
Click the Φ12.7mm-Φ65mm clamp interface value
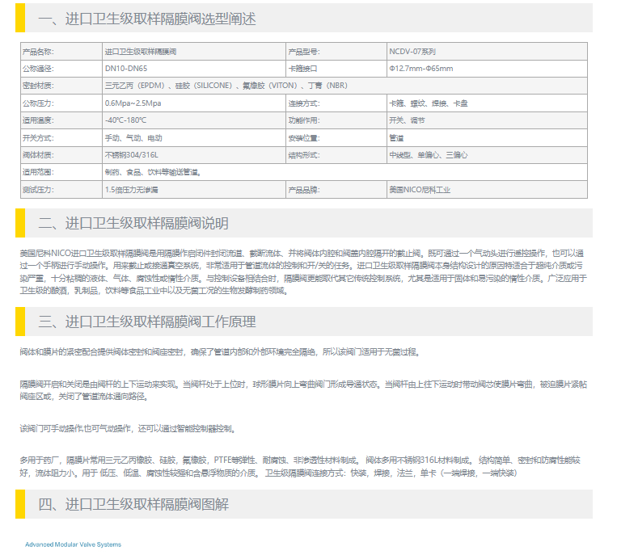420,69
